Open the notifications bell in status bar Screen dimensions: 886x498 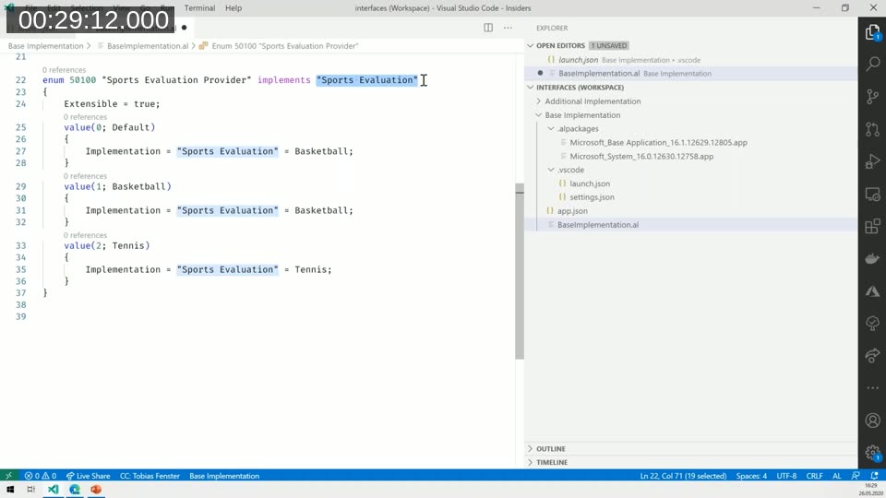874,476
